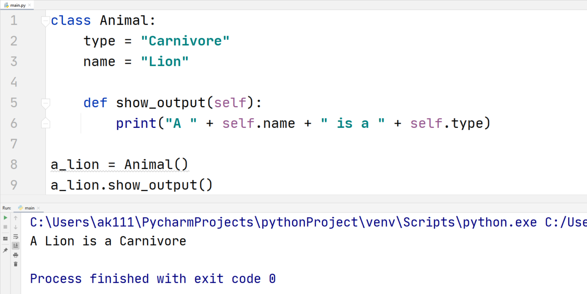This screenshot has height=294, width=587.
Task: Switch to the main.py editor tab
Action: pyautogui.click(x=17, y=5)
